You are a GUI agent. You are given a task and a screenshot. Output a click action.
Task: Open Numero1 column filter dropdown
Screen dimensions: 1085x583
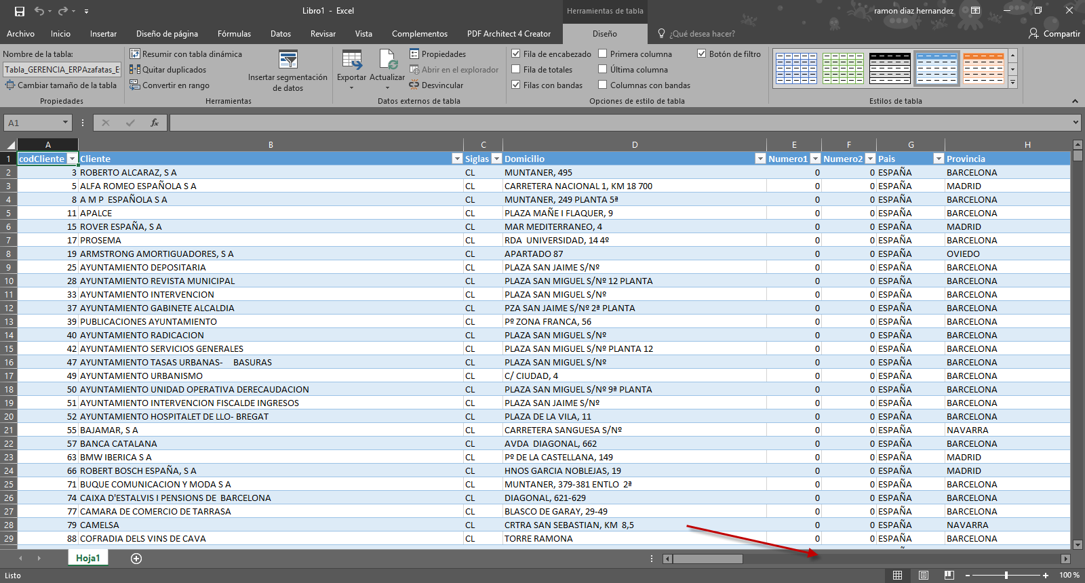coord(815,159)
